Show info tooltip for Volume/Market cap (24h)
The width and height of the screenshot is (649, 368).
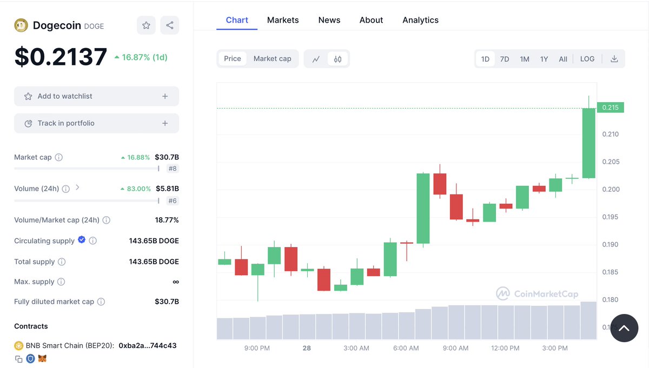pyautogui.click(x=107, y=220)
